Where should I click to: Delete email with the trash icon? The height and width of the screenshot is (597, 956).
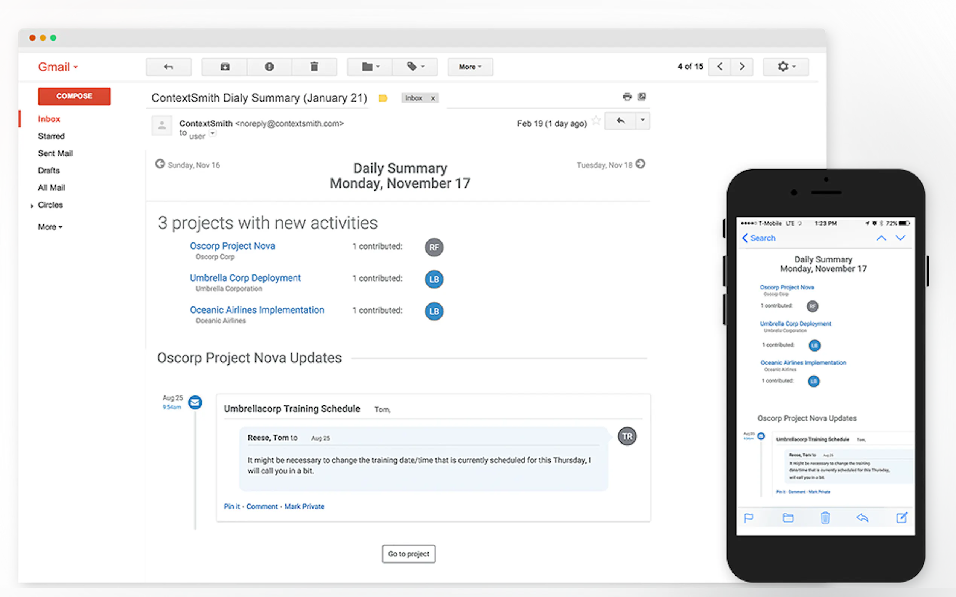314,67
